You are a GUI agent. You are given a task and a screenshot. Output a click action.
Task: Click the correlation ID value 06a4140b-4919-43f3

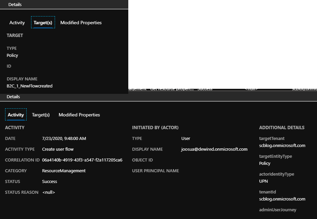82,160
